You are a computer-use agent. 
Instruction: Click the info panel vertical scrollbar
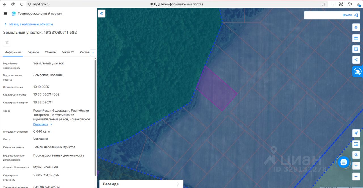95,117
